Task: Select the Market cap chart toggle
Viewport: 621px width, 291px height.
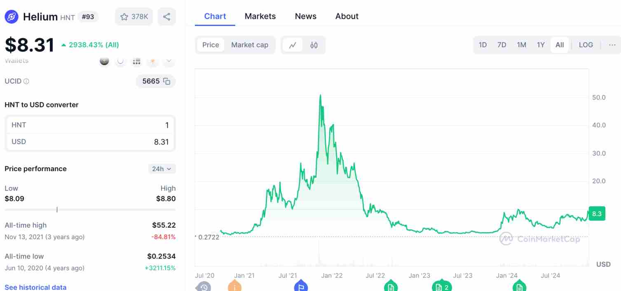Action: point(250,45)
